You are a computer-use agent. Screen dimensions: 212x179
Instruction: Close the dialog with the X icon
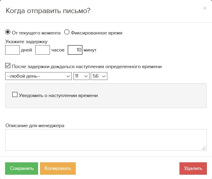(x=205, y=8)
